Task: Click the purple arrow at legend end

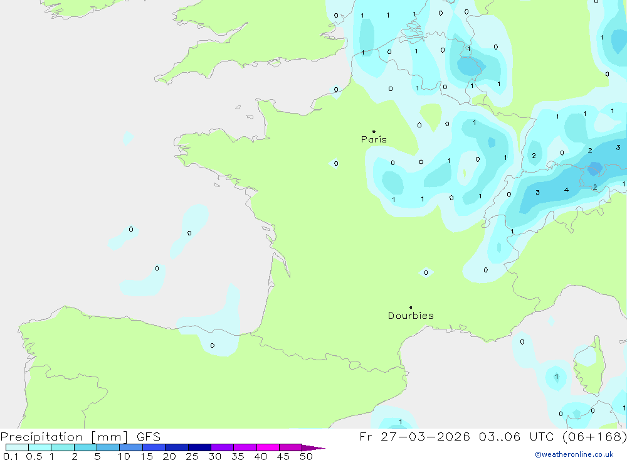Action: pos(313,447)
